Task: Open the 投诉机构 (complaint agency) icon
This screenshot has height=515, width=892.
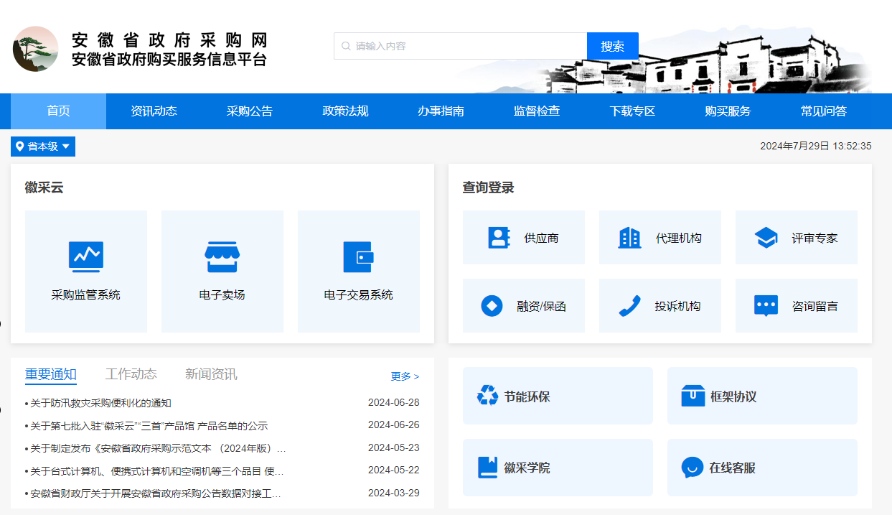Action: click(x=659, y=305)
